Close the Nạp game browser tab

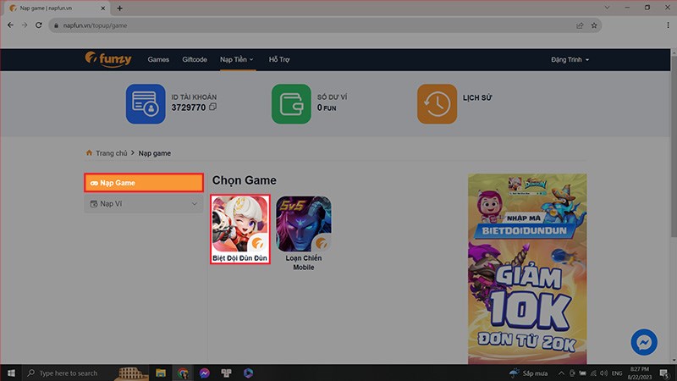(x=102, y=8)
